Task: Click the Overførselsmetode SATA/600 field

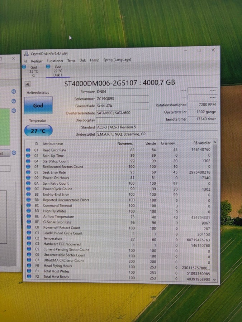Action: [x=122, y=113]
